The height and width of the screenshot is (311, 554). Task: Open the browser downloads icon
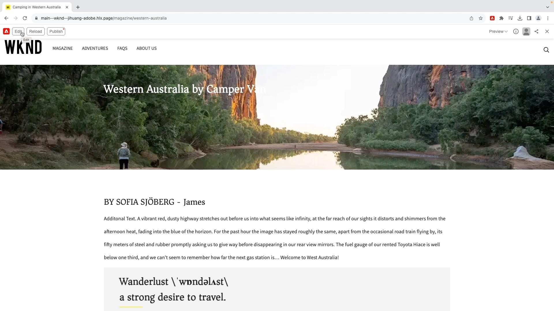coord(520,18)
